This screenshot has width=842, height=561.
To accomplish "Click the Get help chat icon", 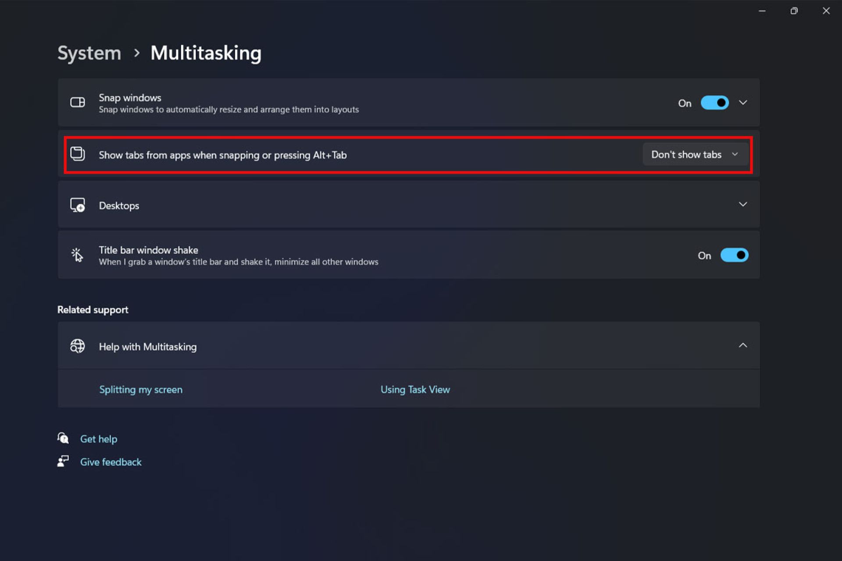I will (63, 438).
